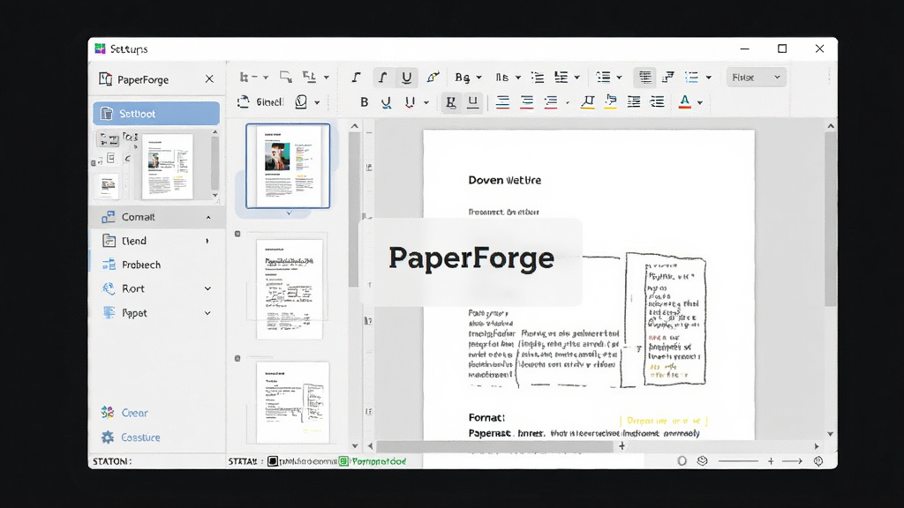Viewport: 904px width, 508px height.
Task: Collapse the Comalt section chevron
Action: 208,217
